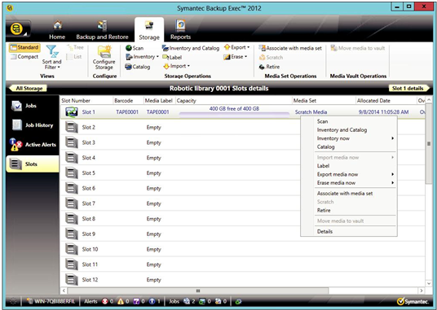Click the Retire ribbon button
Screen dimensions: 437x310
tap(269, 67)
